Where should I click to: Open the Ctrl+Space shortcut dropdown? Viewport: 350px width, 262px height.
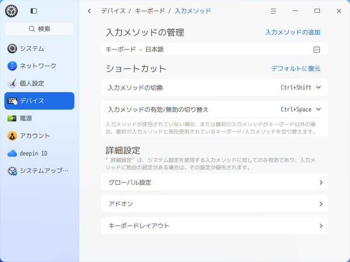click(318, 110)
